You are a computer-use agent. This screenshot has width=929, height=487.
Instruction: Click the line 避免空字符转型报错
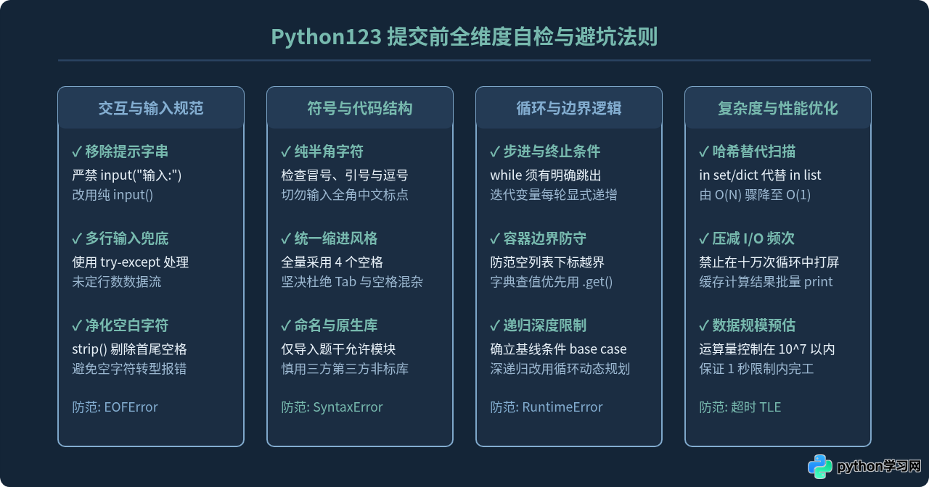pyautogui.click(x=129, y=368)
